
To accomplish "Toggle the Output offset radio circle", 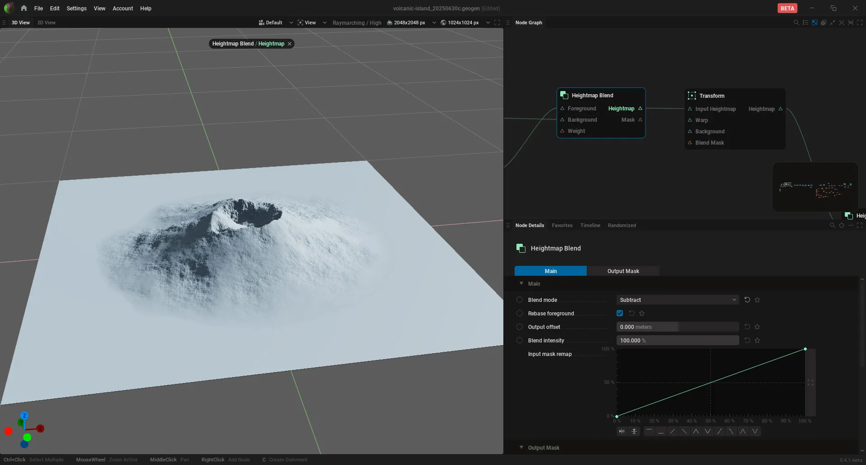I will (520, 327).
